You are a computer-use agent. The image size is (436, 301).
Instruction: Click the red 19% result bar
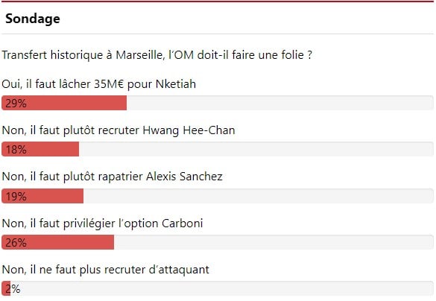[x=42, y=196]
